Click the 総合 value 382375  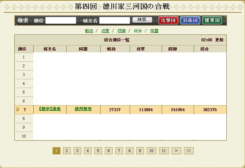pyautogui.click(x=210, y=110)
